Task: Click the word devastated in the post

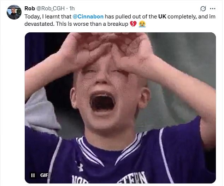Action: pyautogui.click(x=40, y=24)
